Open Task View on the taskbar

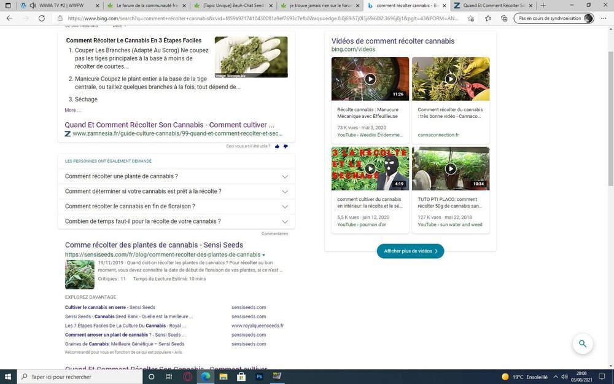tap(169, 377)
